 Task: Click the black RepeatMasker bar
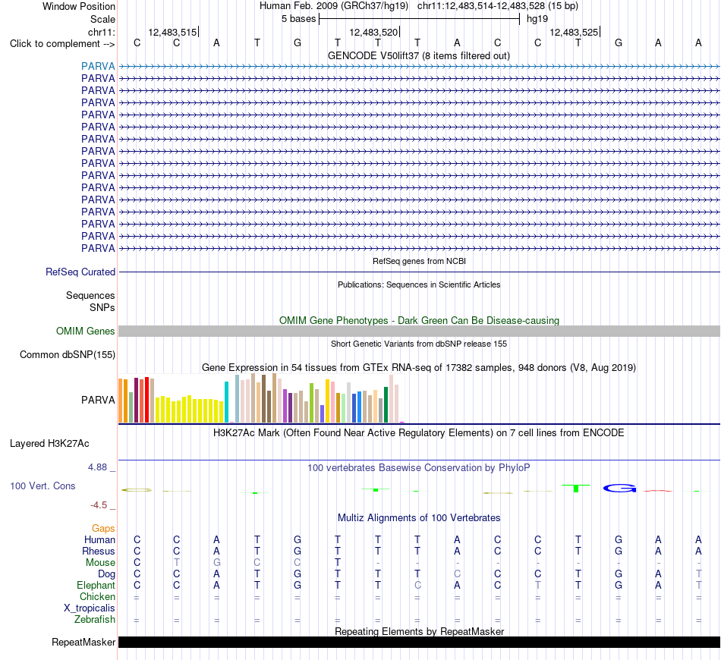(x=419, y=642)
